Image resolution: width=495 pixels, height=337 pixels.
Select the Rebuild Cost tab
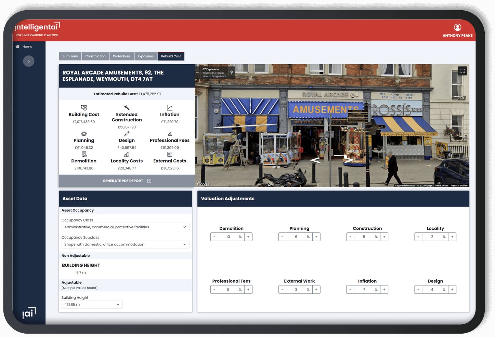click(x=171, y=56)
